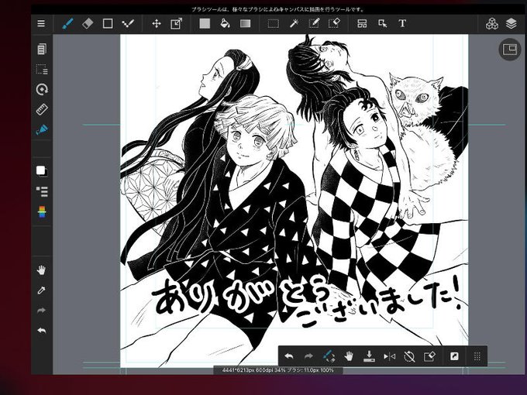Toggle brush/eraser switch in floating bar
The width and height of the screenshot is (527, 395).
click(329, 356)
